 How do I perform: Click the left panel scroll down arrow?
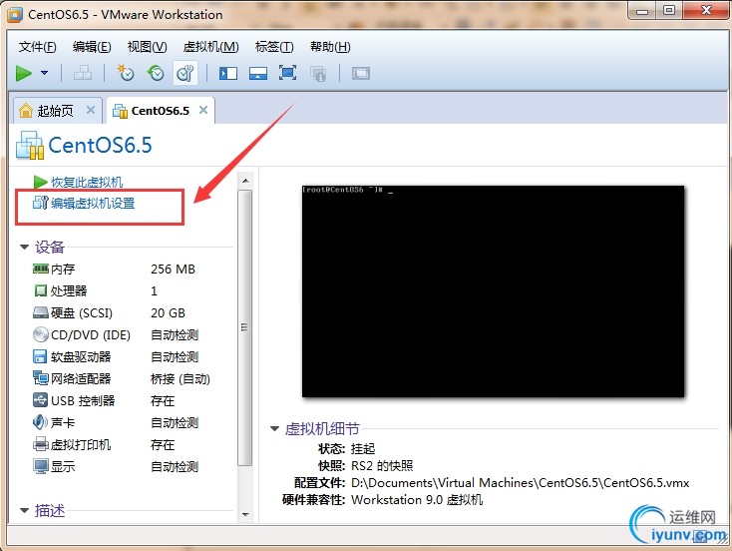[245, 514]
